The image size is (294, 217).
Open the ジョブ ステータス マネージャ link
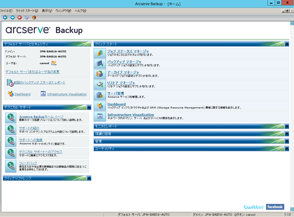coord(128,51)
